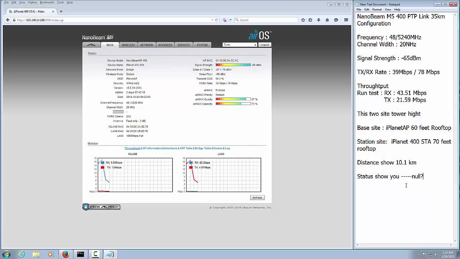Open the Firefox hamburger menu
This screenshot has width=460, height=259.
point(346,20)
